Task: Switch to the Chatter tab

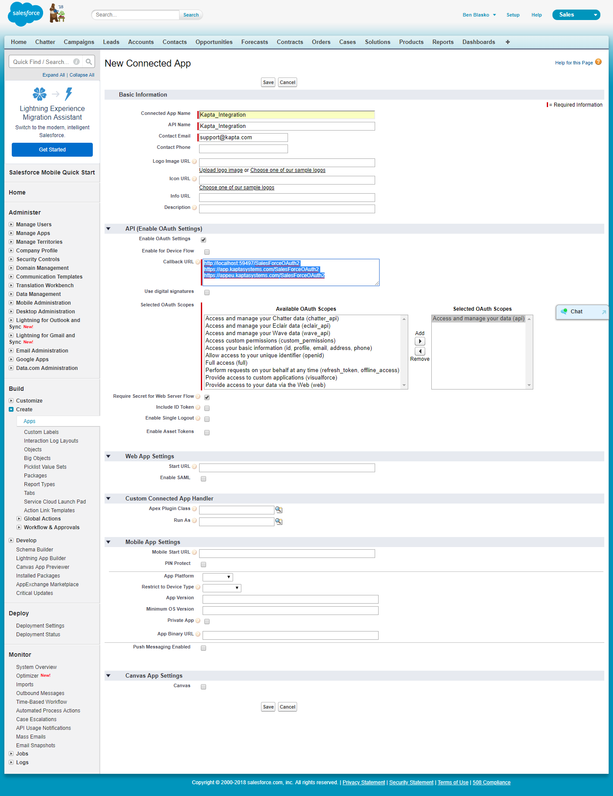Action: 45,42
